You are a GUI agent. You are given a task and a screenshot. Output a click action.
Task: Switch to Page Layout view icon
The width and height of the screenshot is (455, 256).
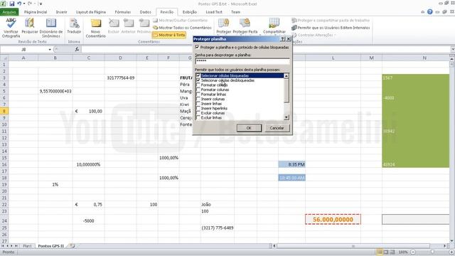coord(386,252)
